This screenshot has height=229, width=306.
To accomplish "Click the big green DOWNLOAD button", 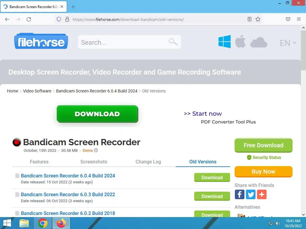I will pyautogui.click(x=97, y=114).
